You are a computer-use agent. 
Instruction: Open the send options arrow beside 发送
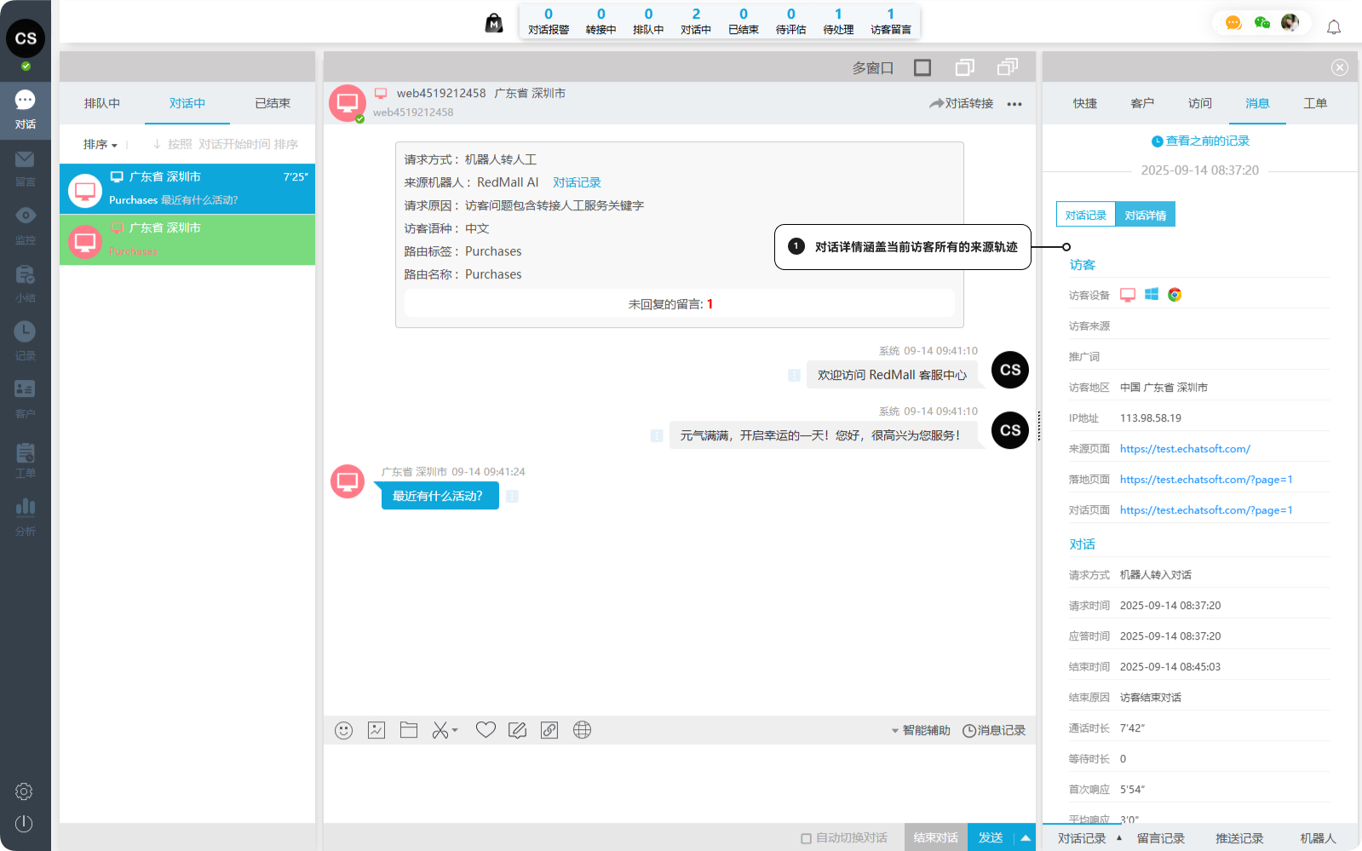tap(1026, 838)
